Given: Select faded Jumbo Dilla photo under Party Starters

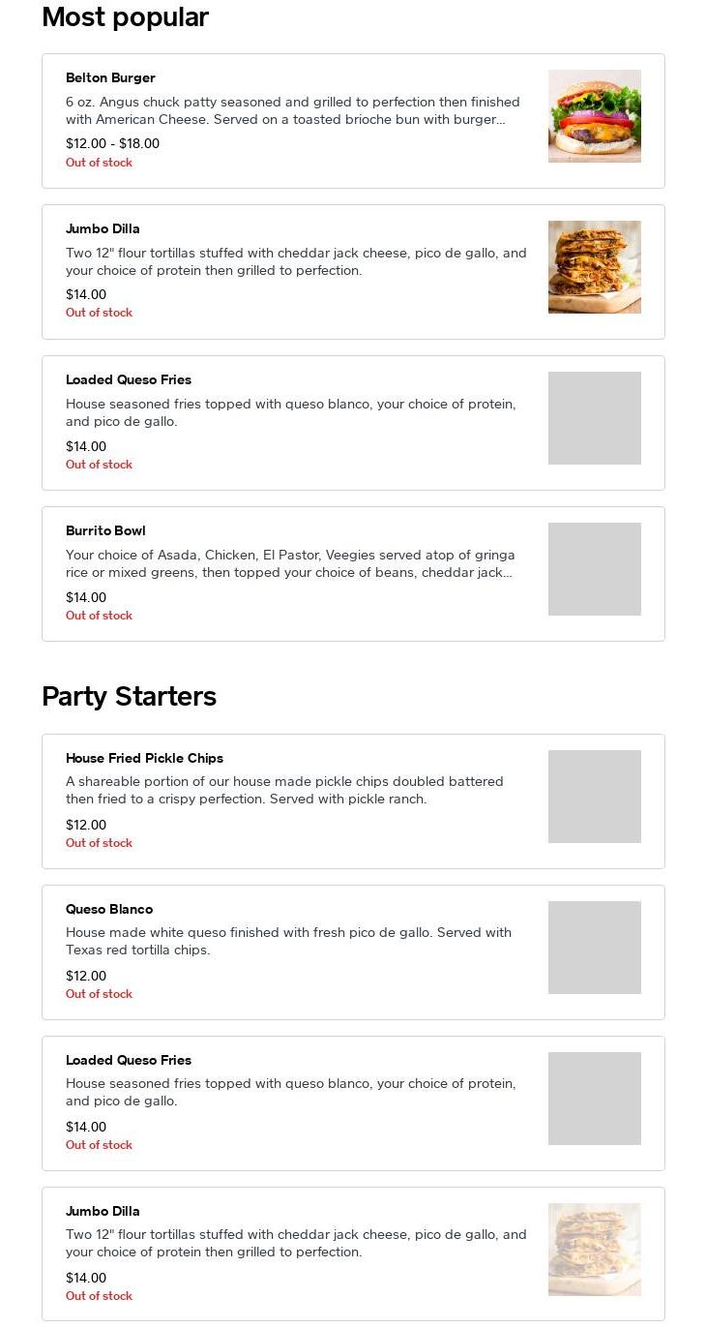Looking at the screenshot, I should point(594,1250).
